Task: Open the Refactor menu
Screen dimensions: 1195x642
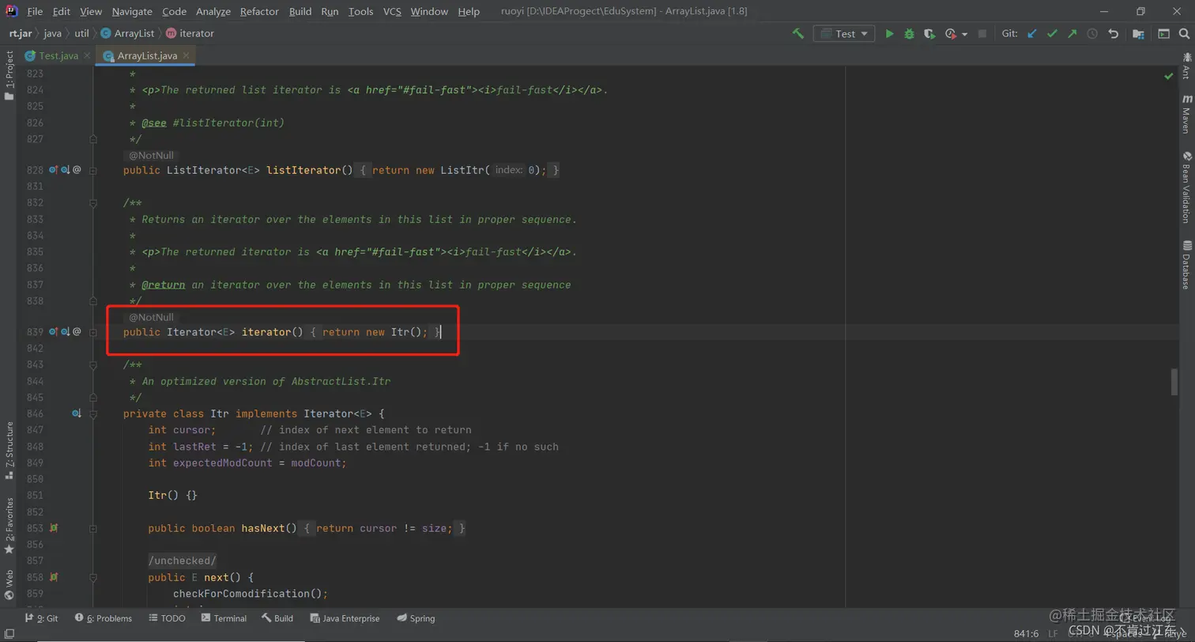Action: click(x=259, y=11)
